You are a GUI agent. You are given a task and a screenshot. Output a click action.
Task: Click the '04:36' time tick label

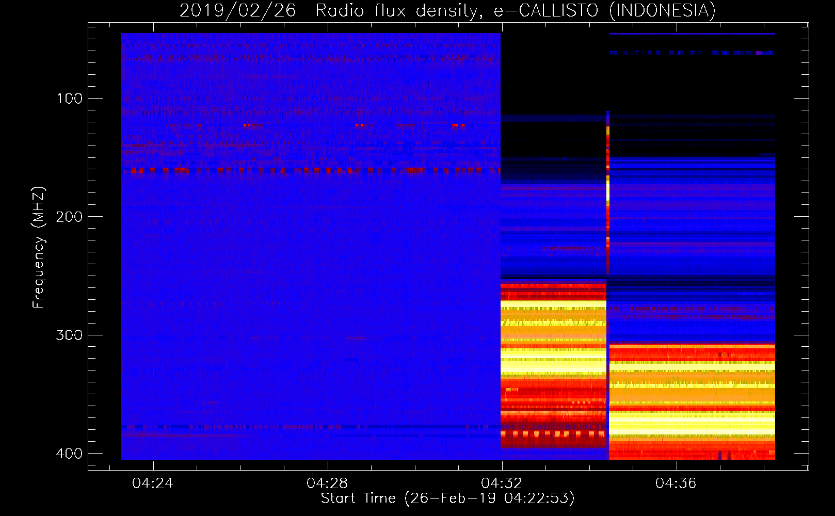click(x=676, y=483)
